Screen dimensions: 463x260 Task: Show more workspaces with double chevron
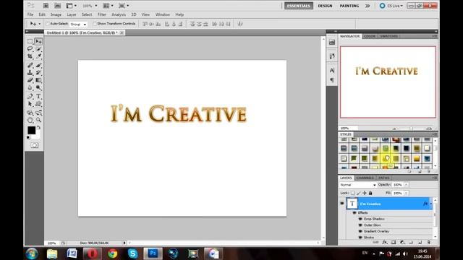[368, 6]
